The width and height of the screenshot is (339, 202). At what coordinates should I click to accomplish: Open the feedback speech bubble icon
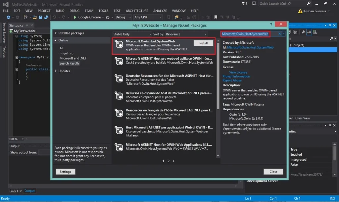pyautogui.click(x=254, y=3)
